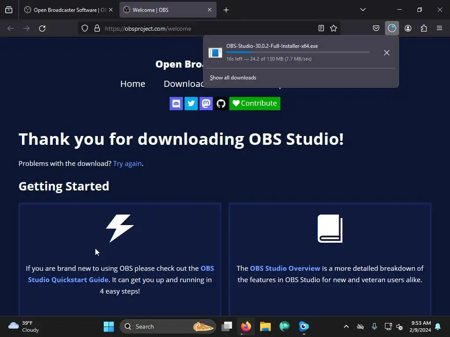Reload the current page

pos(42,29)
